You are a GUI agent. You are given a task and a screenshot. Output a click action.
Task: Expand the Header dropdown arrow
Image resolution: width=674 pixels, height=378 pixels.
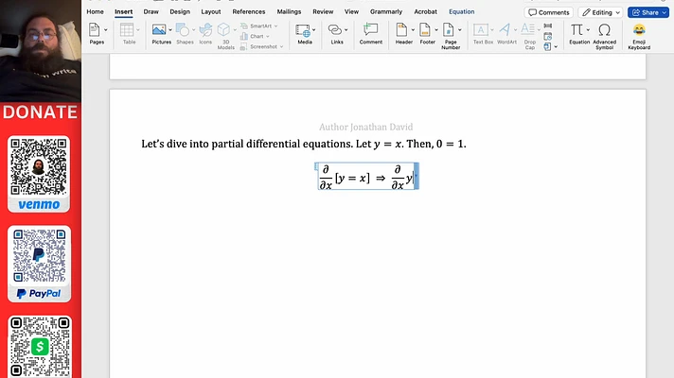click(413, 30)
